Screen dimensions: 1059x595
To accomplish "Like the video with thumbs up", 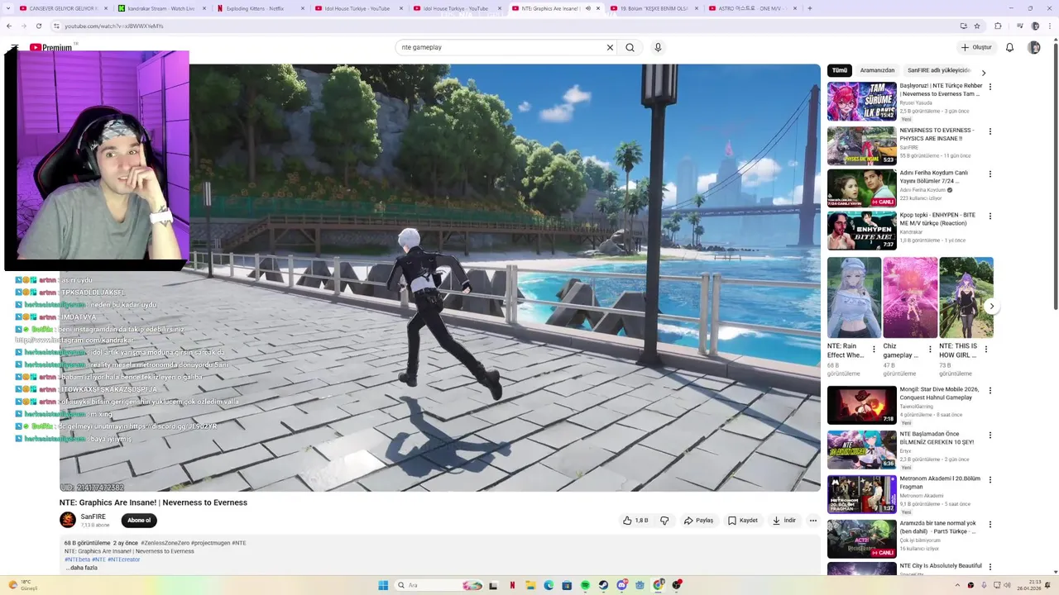I will pos(635,521).
